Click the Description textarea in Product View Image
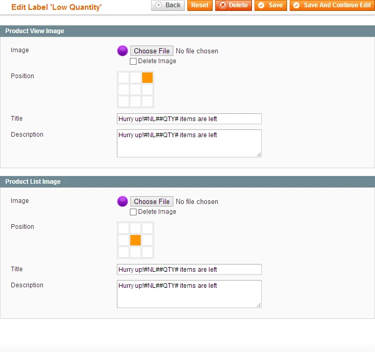 click(x=189, y=143)
